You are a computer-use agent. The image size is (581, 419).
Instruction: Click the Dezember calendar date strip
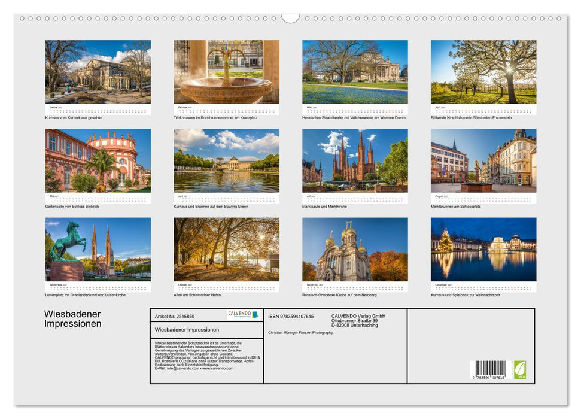tap(483, 287)
